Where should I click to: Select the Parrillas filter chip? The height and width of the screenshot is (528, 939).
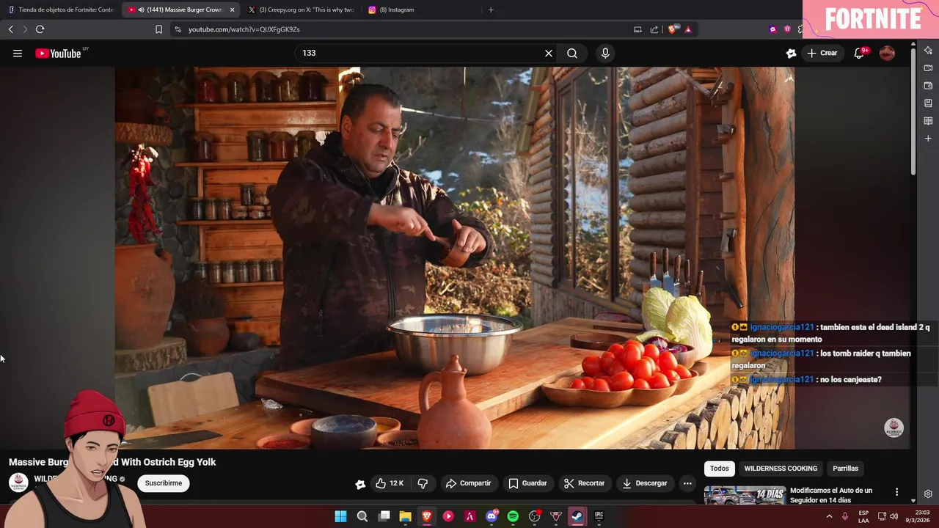tap(845, 469)
